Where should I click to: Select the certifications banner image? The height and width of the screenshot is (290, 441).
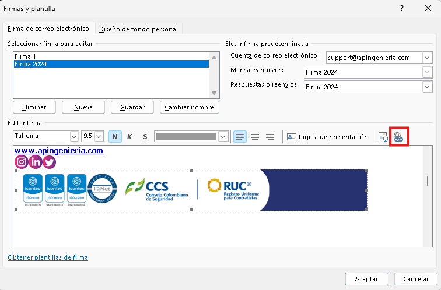191,190
